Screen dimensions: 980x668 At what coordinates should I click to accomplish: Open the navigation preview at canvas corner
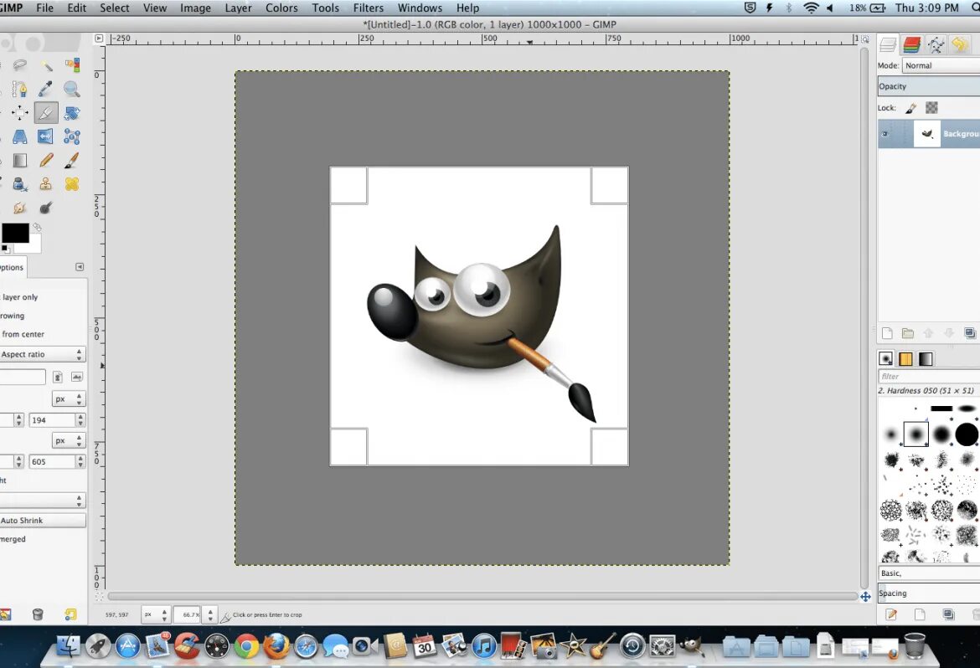pos(865,597)
